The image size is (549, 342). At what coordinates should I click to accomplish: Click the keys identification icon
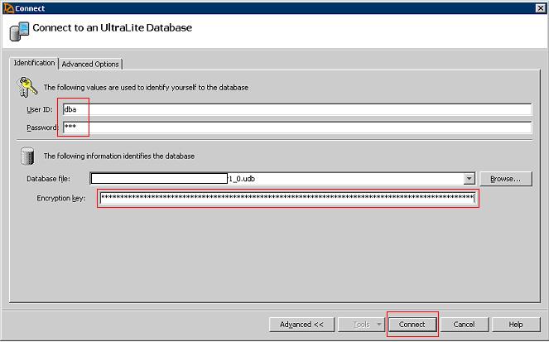(27, 87)
